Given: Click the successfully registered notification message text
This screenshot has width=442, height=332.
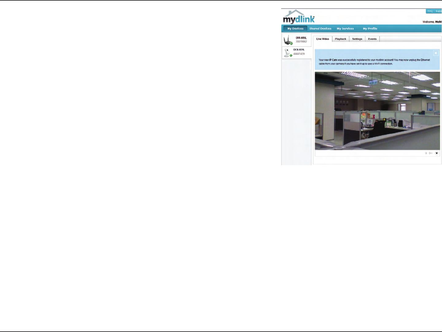Looking at the screenshot, I should [374, 62].
